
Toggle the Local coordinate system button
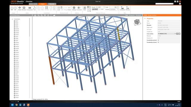[101, 9]
